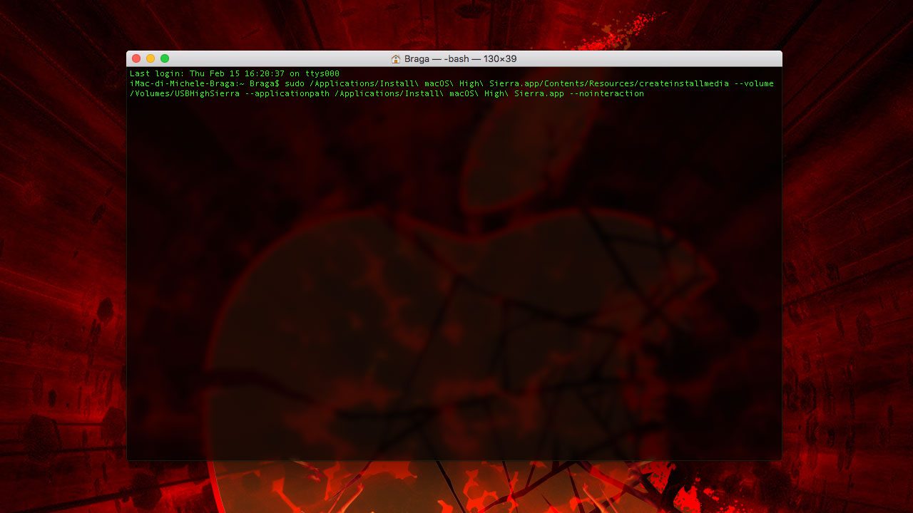This screenshot has height=513, width=913.
Task: Click the "Braga$" shell prompt
Action: tap(265, 83)
